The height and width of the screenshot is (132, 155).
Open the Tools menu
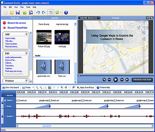28,7
